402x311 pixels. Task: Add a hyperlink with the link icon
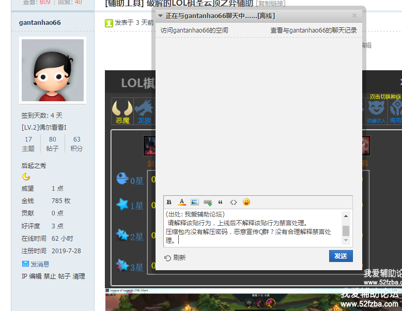[x=208, y=203]
